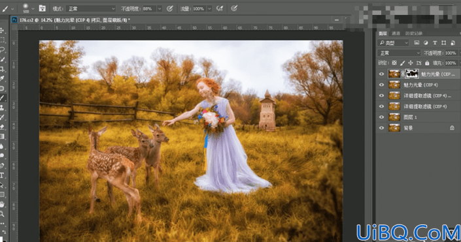Click the layer mask thumbnail
Screen dimensions: 461x242
412,74
